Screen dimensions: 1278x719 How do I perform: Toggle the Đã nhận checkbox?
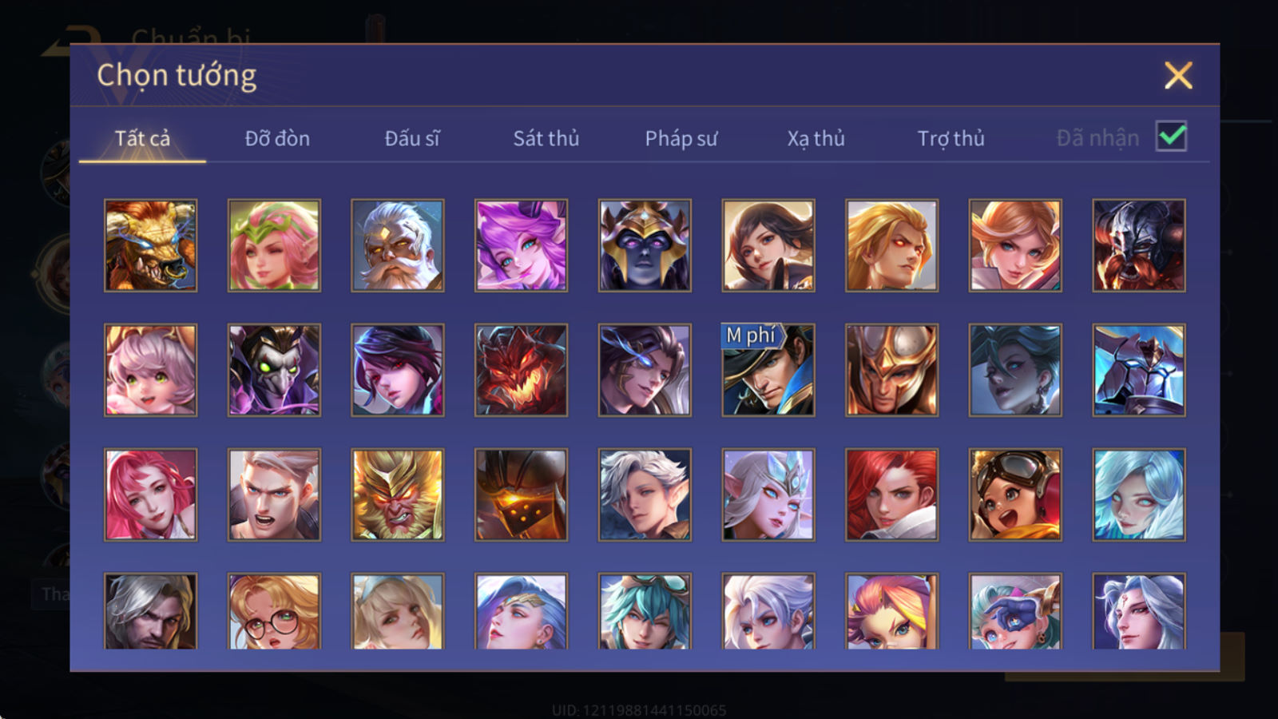[1171, 137]
